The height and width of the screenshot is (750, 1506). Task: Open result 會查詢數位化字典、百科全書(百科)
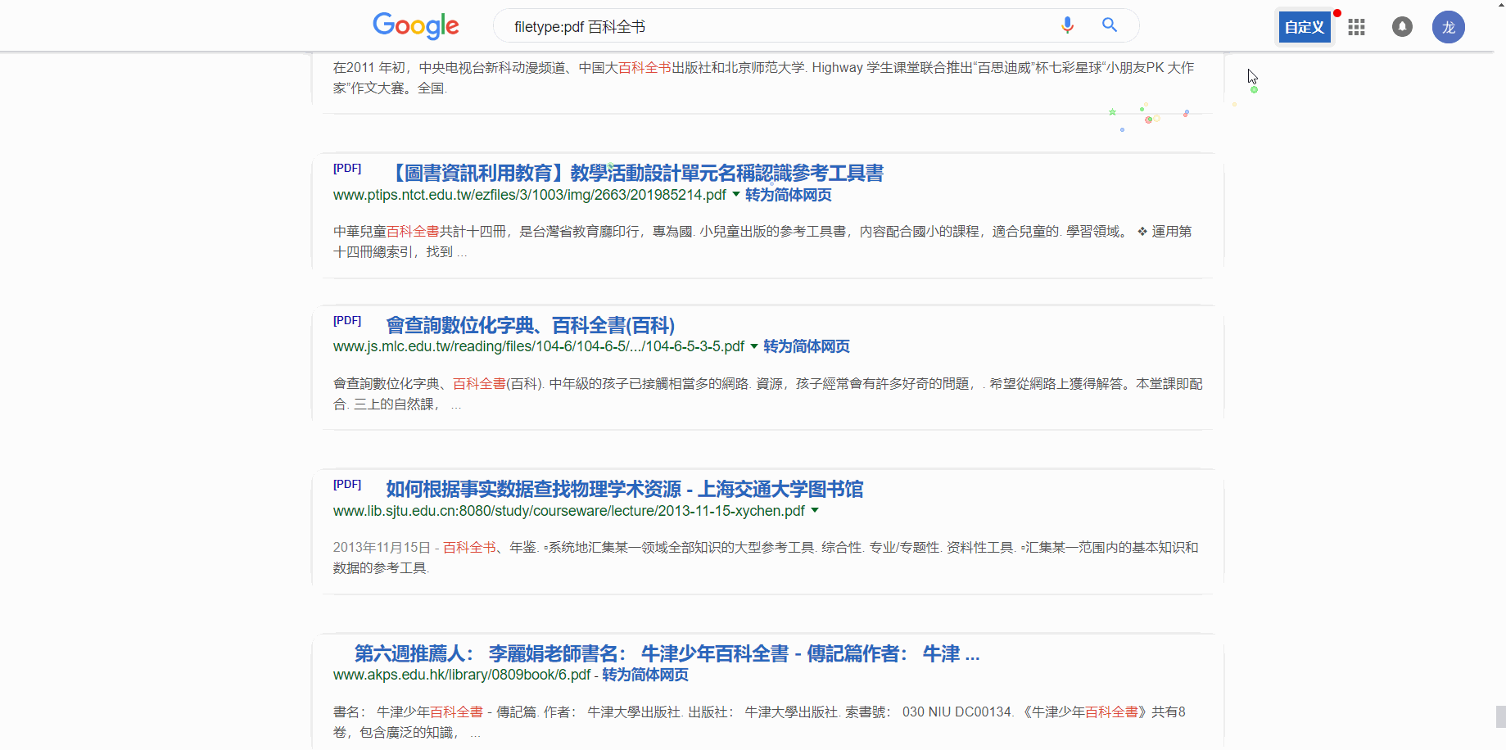pos(531,325)
